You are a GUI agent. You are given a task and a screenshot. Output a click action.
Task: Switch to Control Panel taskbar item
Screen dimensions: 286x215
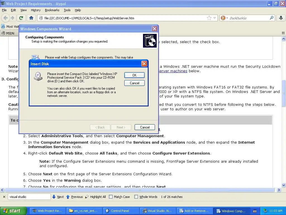[121, 211]
